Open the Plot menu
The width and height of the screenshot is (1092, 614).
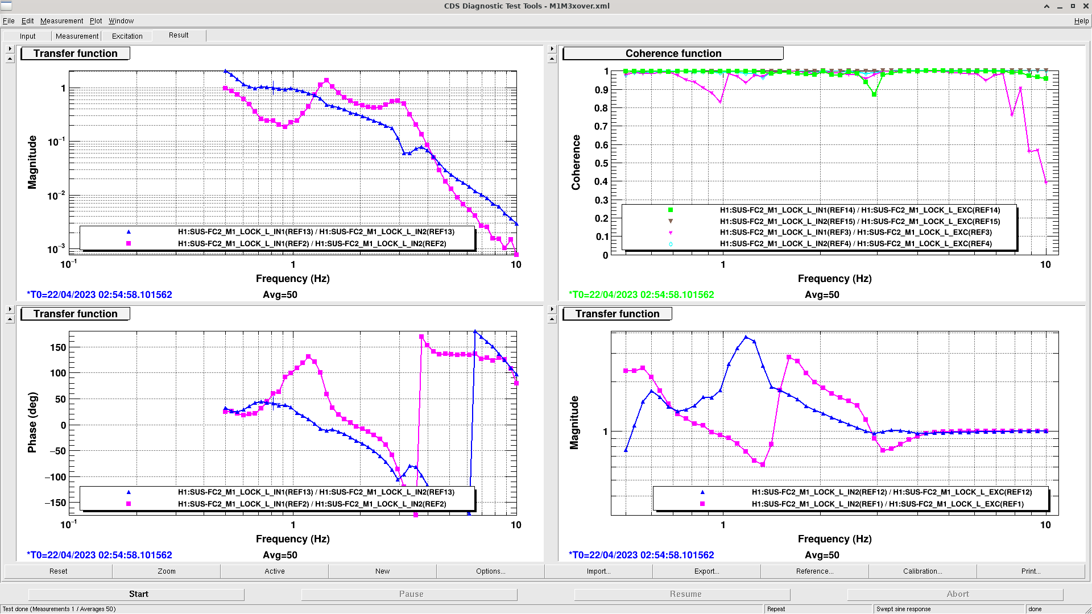coord(96,21)
